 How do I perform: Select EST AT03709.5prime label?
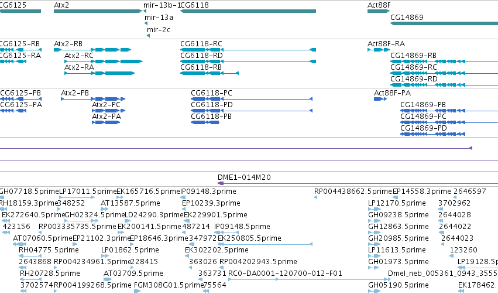133,274
